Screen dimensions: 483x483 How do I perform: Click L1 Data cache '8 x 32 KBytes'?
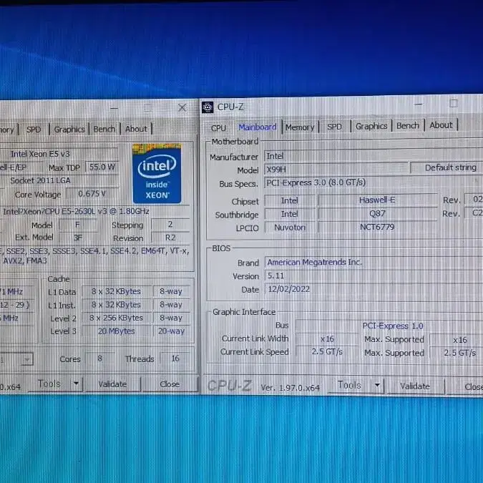pyautogui.click(x=116, y=291)
